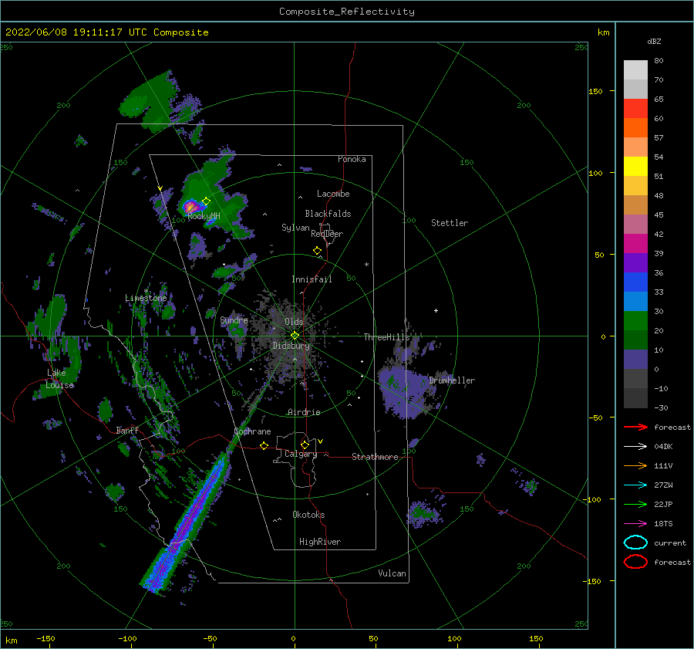
Task: Click the Sylvan label
Action: [295, 228]
